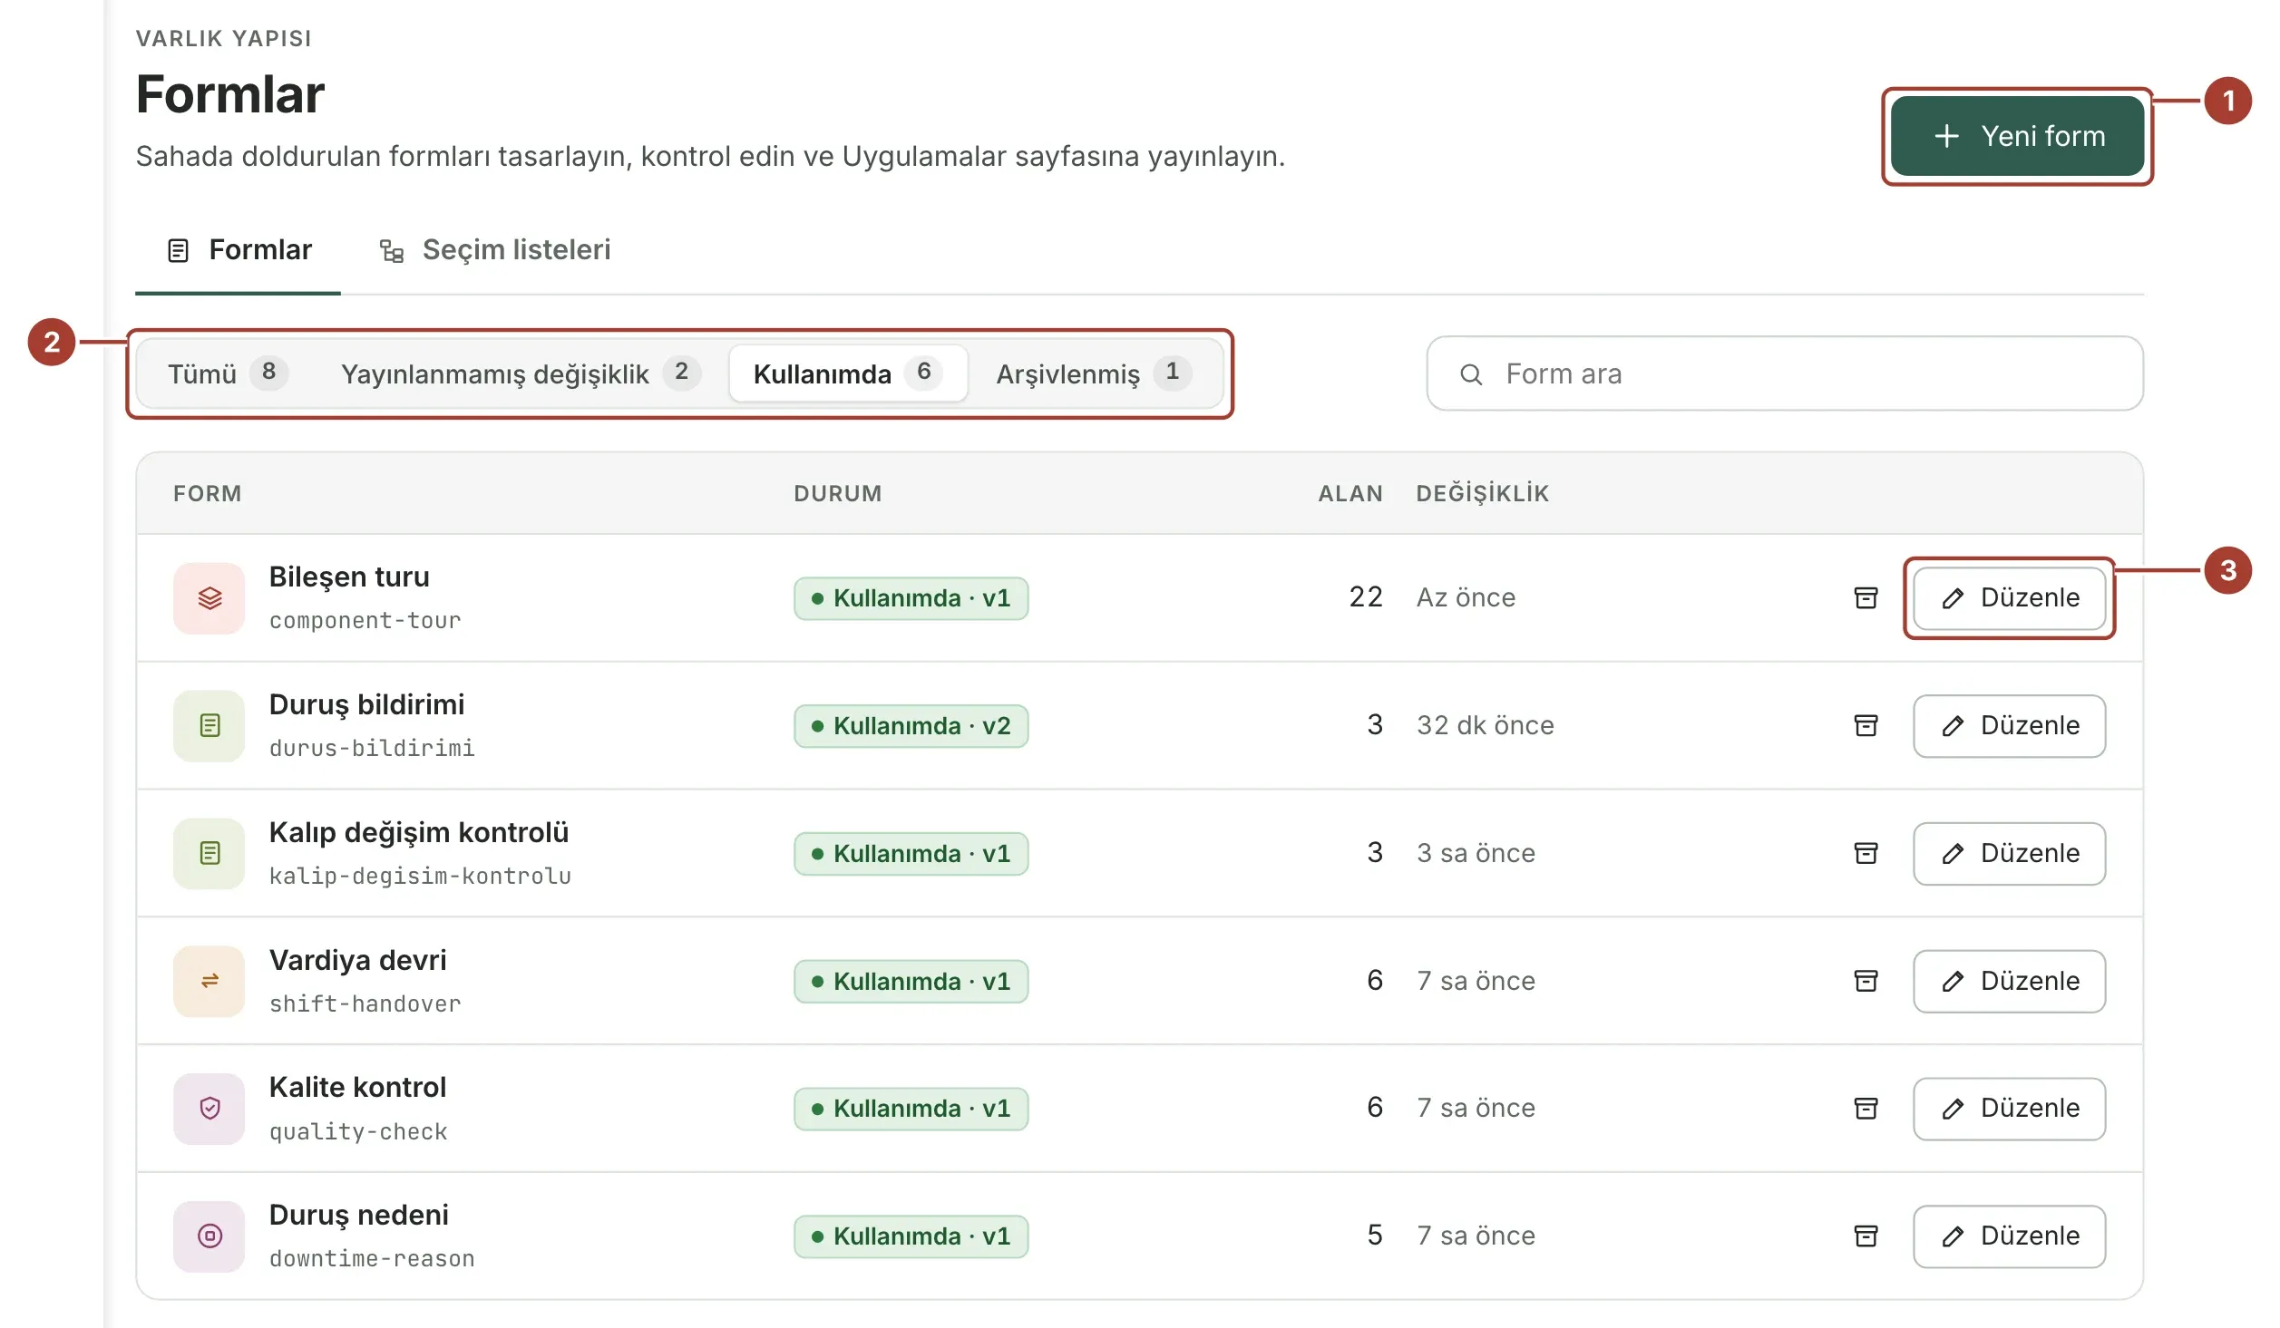Click the Kalıp değişim kontrolü document icon
This screenshot has width=2280, height=1328.
point(209,853)
